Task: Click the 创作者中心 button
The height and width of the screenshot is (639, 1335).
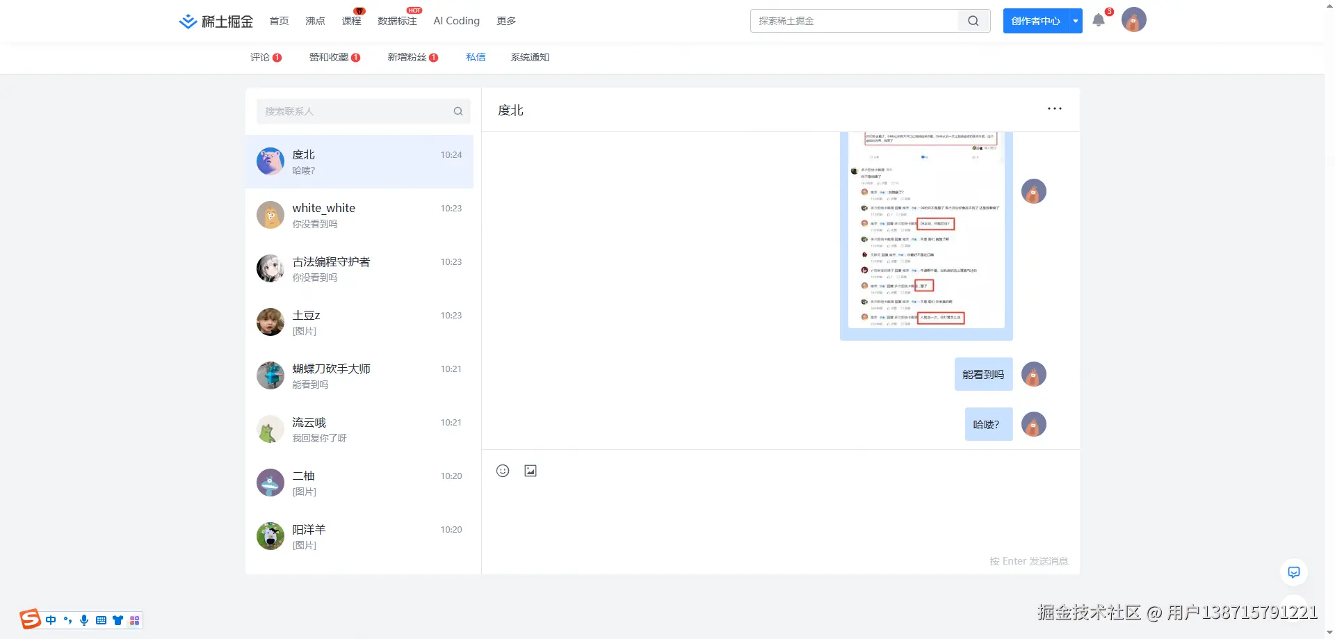Action: pyautogui.click(x=1035, y=21)
